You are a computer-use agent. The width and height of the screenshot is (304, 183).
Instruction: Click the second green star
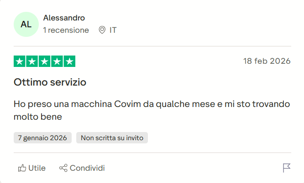(32, 61)
